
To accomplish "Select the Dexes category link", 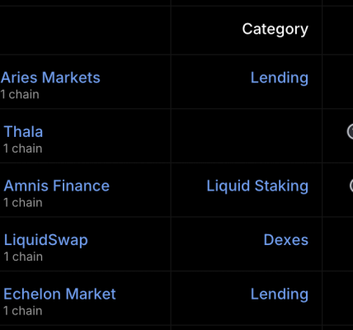I will pyautogui.click(x=286, y=240).
